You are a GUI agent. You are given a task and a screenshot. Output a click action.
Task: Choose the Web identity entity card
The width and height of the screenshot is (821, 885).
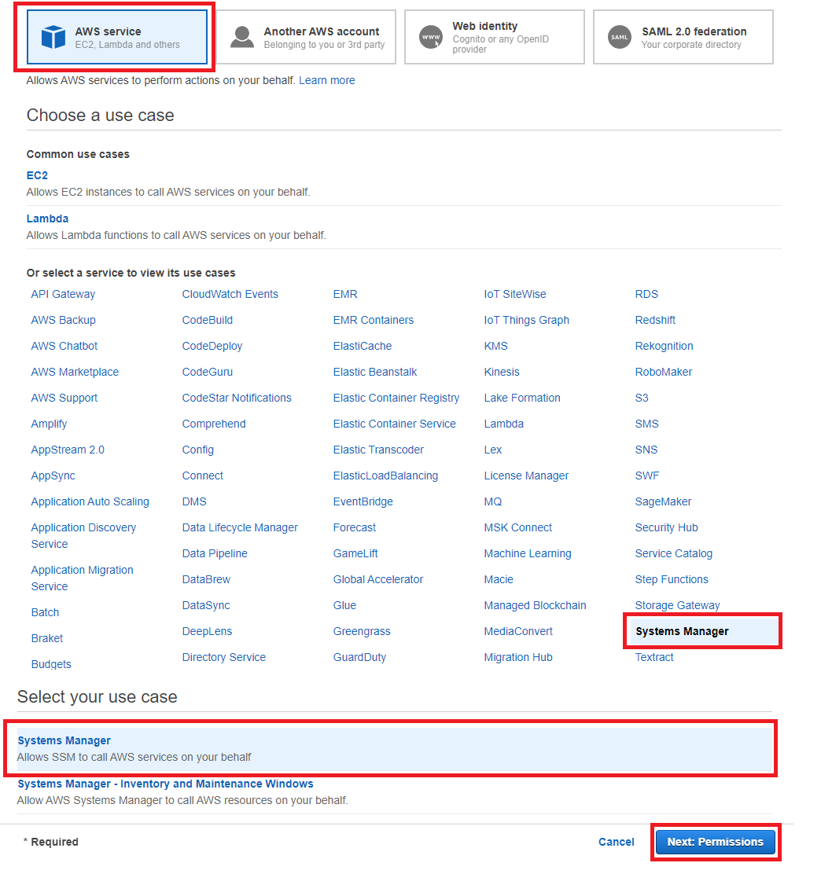coord(495,37)
